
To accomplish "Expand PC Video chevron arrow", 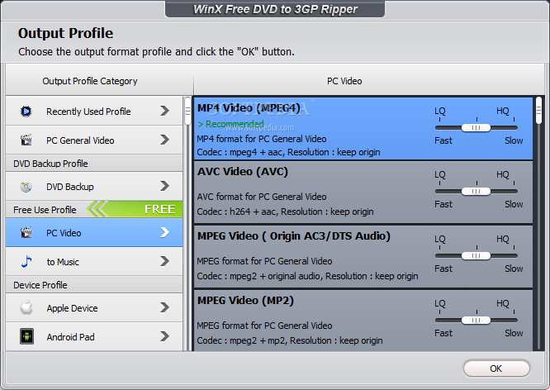I will [x=164, y=232].
